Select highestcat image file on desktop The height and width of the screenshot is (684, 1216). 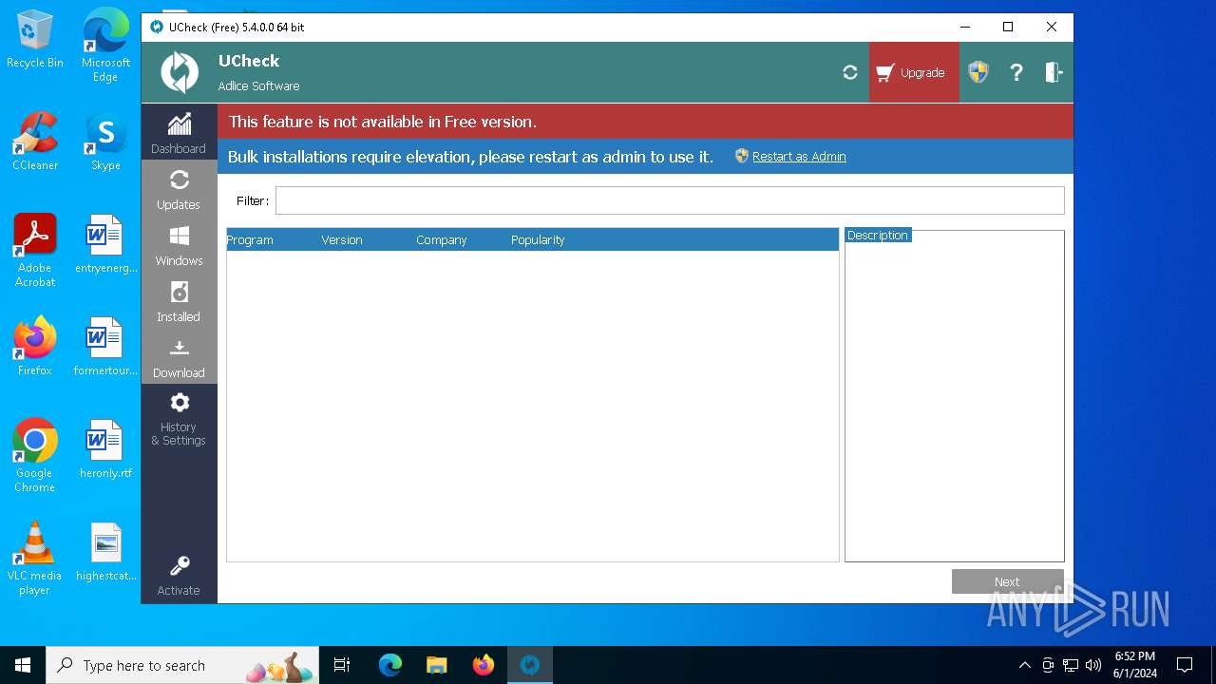point(105,552)
